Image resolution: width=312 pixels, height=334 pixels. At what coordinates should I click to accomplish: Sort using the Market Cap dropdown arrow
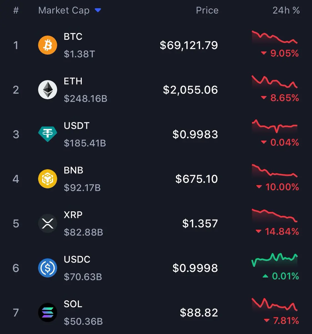pos(98,11)
